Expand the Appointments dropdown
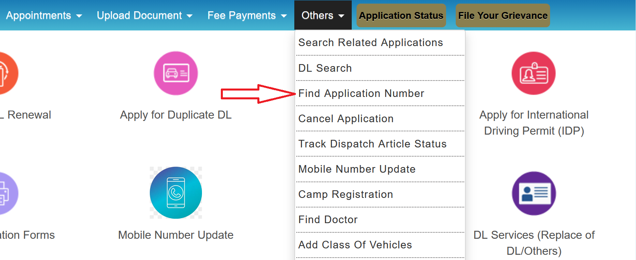The image size is (636, 260). pyautogui.click(x=44, y=15)
